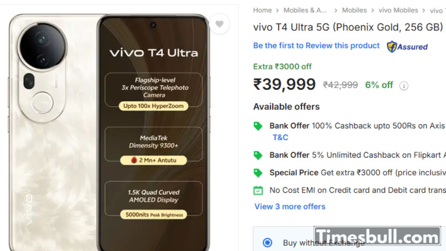
Task: Click the Upto 100x HyperZoom badge
Action: 153,106
